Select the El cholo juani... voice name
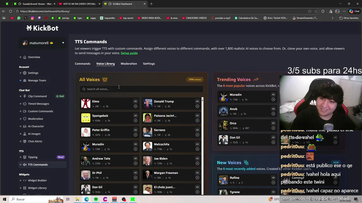362x203 pixels. click(x=164, y=187)
